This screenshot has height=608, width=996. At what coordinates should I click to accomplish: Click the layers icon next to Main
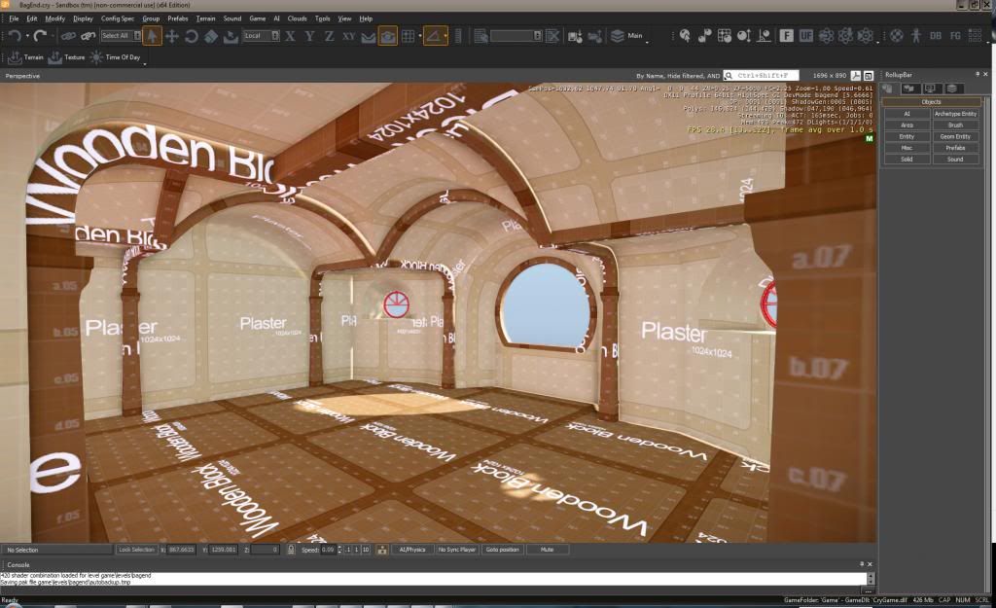click(x=617, y=36)
